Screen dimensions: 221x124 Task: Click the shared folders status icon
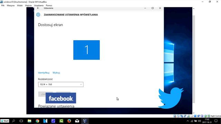192,116
